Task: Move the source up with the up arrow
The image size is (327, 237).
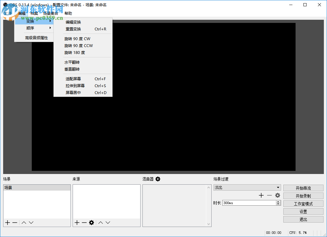Action: click(x=100, y=223)
